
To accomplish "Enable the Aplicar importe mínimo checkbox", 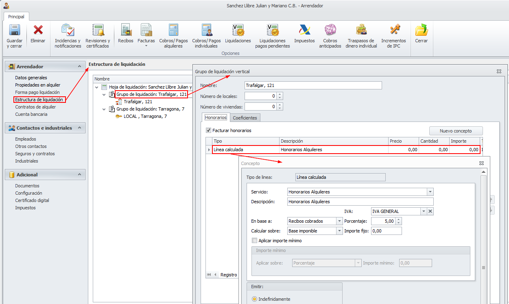I will click(x=255, y=241).
